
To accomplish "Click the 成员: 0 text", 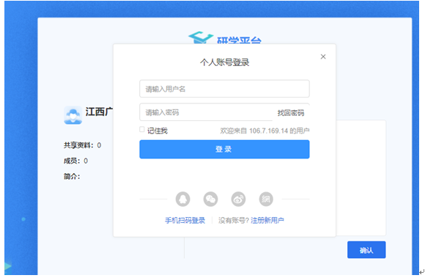I will 75,161.
